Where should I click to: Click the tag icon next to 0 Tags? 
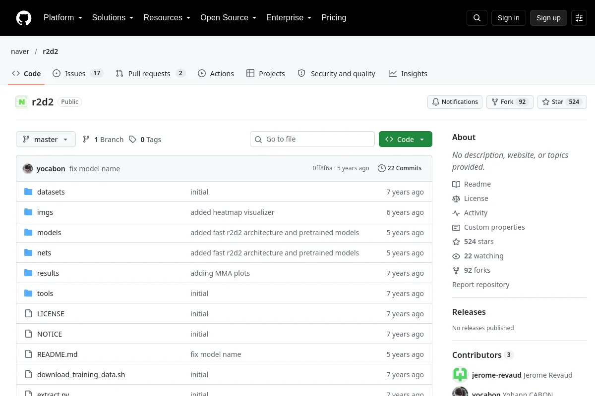[132, 139]
